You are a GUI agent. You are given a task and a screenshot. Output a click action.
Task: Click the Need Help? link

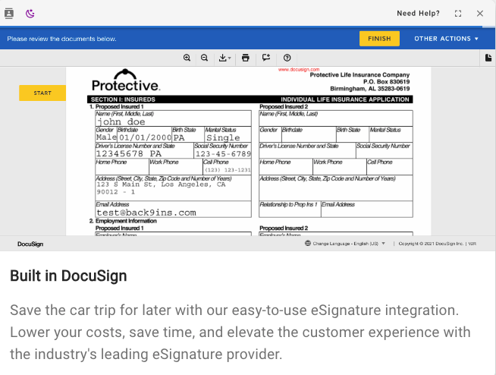click(x=418, y=14)
